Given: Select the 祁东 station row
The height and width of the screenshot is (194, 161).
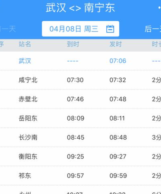Looking at the screenshot, I should coord(80,176).
